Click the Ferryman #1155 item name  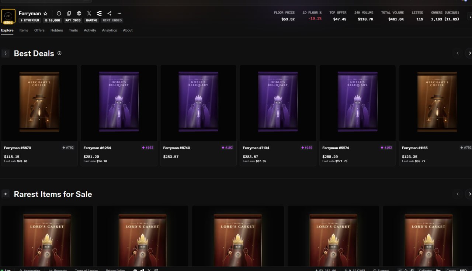tap(415, 148)
